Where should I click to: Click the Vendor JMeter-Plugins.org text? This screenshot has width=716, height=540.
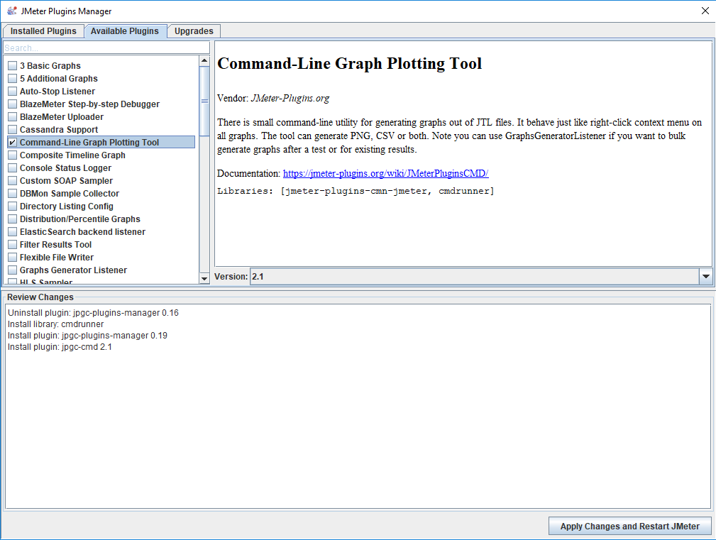tap(273, 98)
